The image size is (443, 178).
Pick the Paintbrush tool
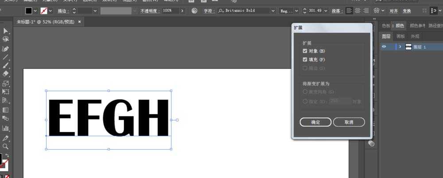point(5,66)
